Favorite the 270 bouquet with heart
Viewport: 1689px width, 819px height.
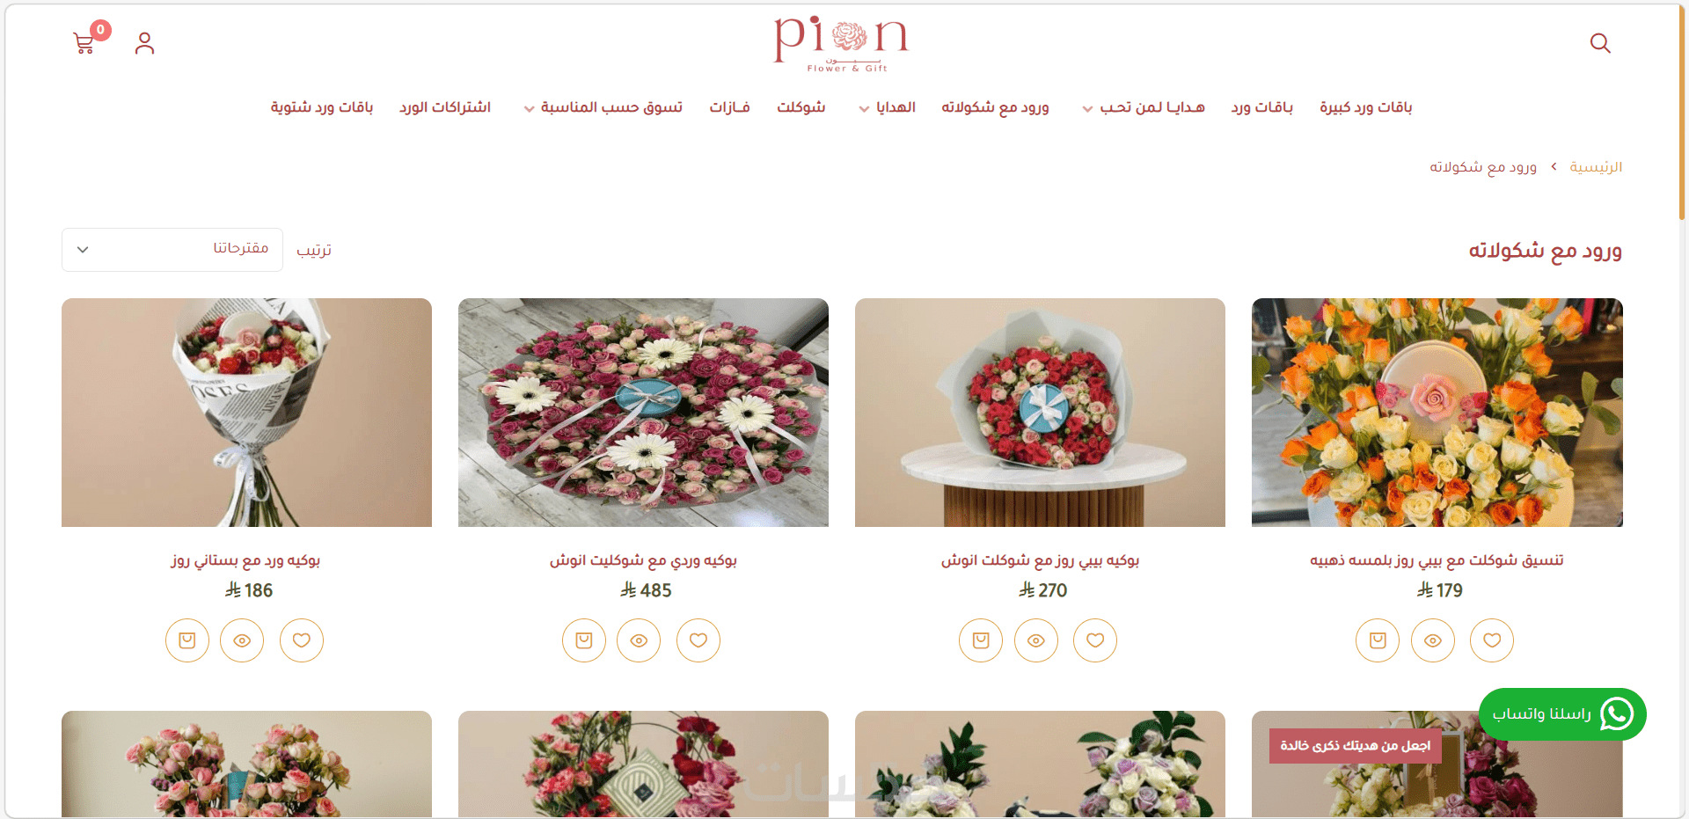(x=1095, y=640)
